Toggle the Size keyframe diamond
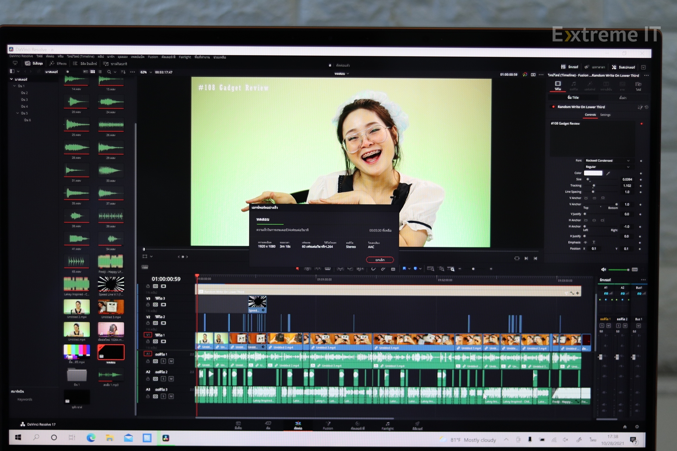 641,180
